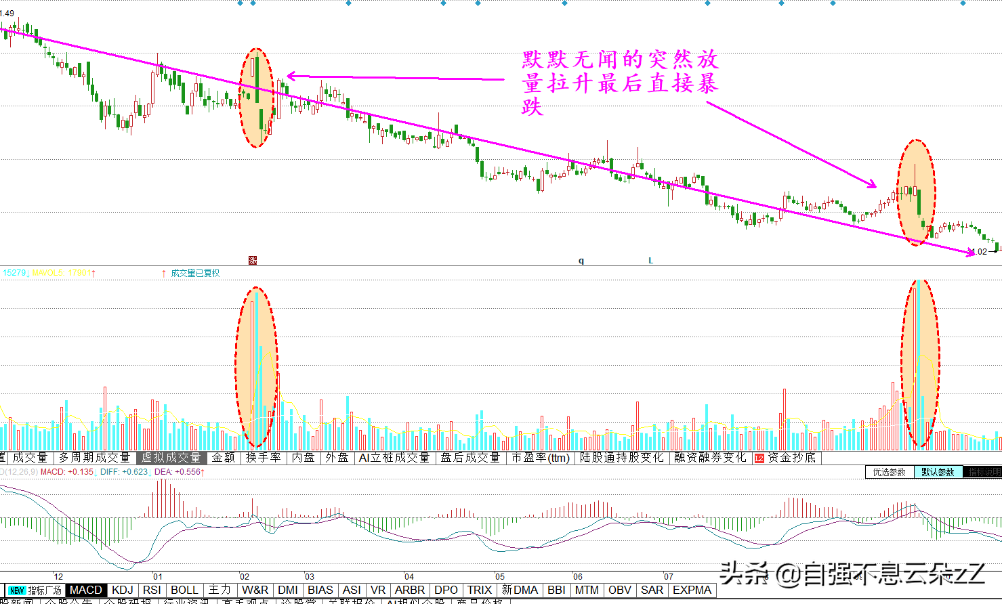Click the L marker under the price chart
Image resolution: width=1002 pixels, height=604 pixels.
tap(650, 260)
